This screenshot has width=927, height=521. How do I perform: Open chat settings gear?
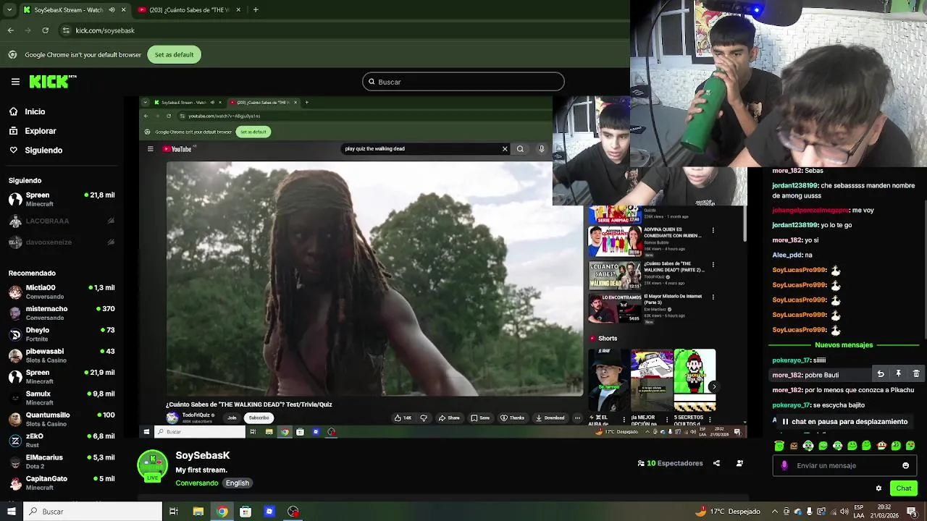pyautogui.click(x=878, y=488)
